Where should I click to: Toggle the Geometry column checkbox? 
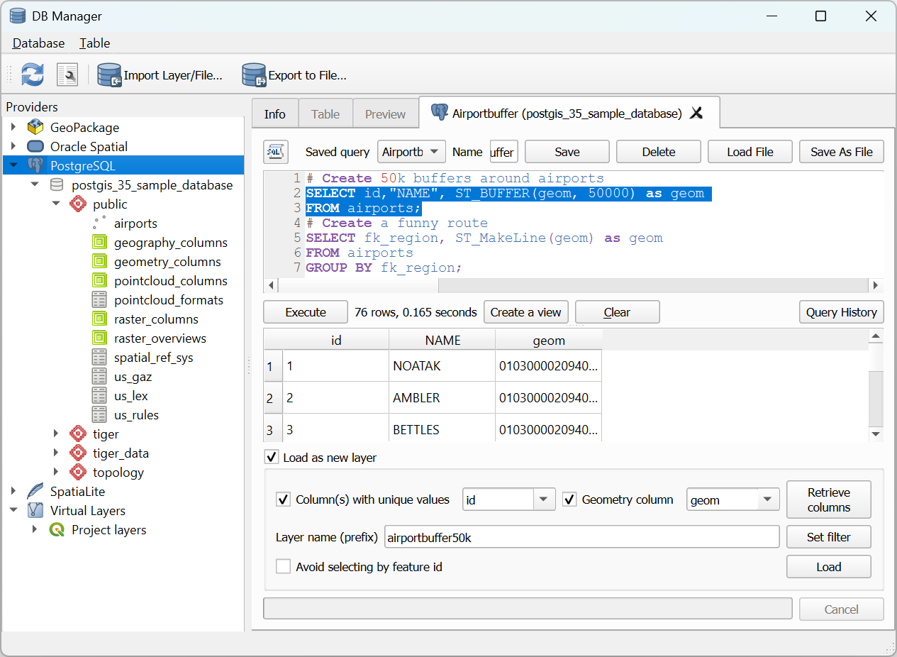[x=569, y=499]
